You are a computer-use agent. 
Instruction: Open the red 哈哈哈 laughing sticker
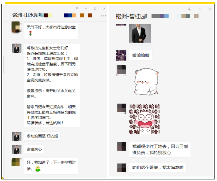click(144, 119)
